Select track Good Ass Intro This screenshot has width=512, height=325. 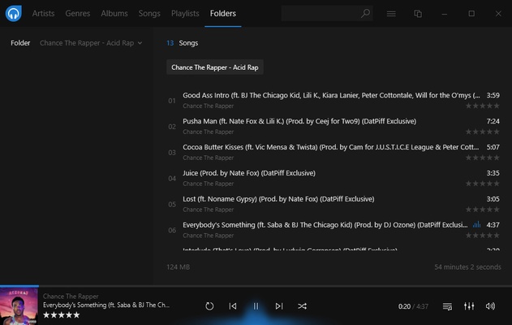(x=333, y=101)
